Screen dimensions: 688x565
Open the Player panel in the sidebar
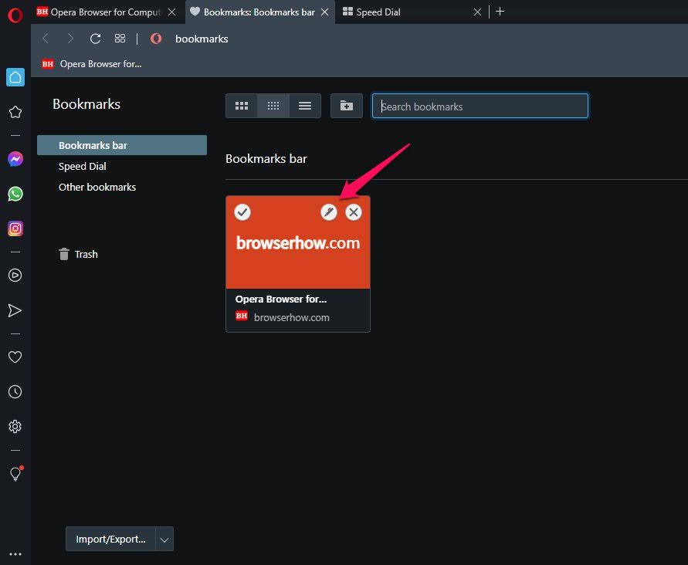pyautogui.click(x=15, y=275)
